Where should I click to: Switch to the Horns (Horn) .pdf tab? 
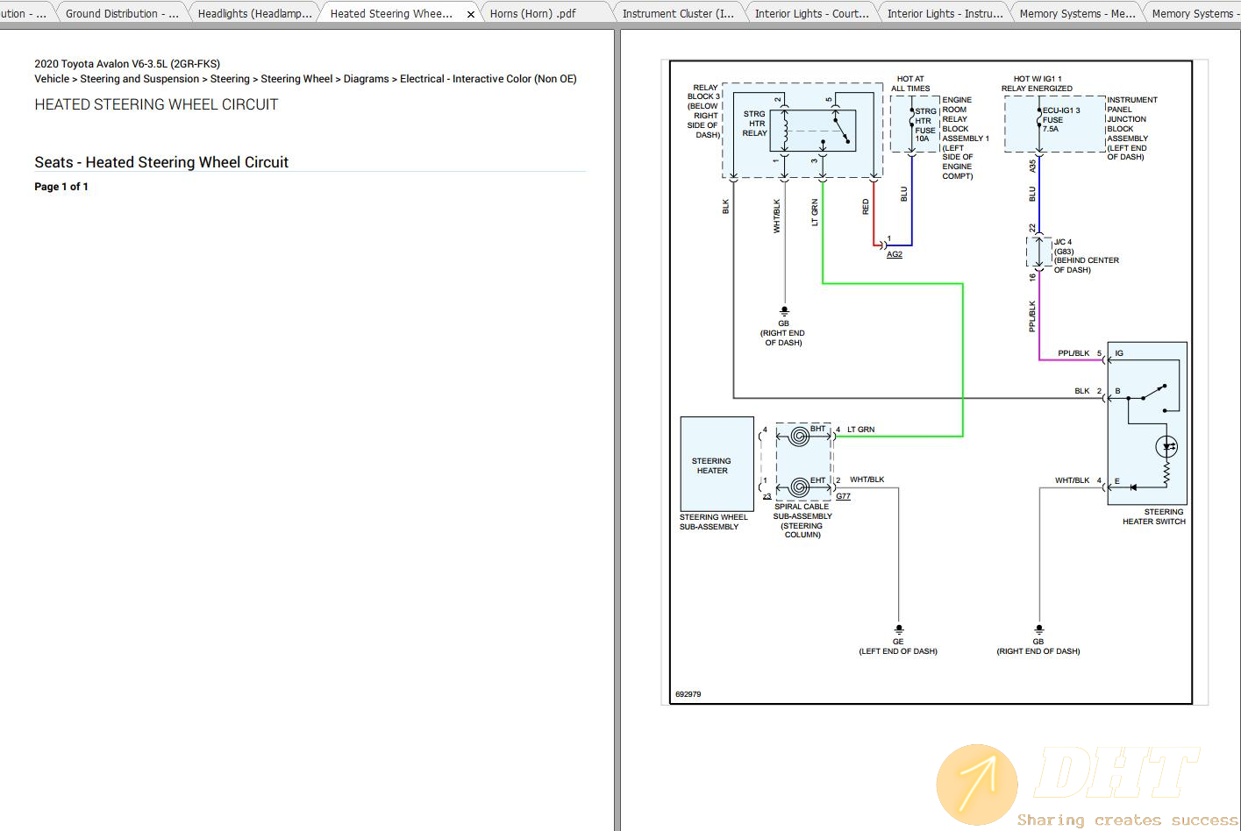533,13
